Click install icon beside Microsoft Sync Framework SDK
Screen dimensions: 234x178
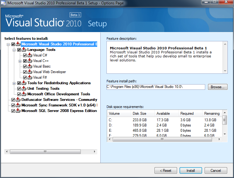[18, 105]
